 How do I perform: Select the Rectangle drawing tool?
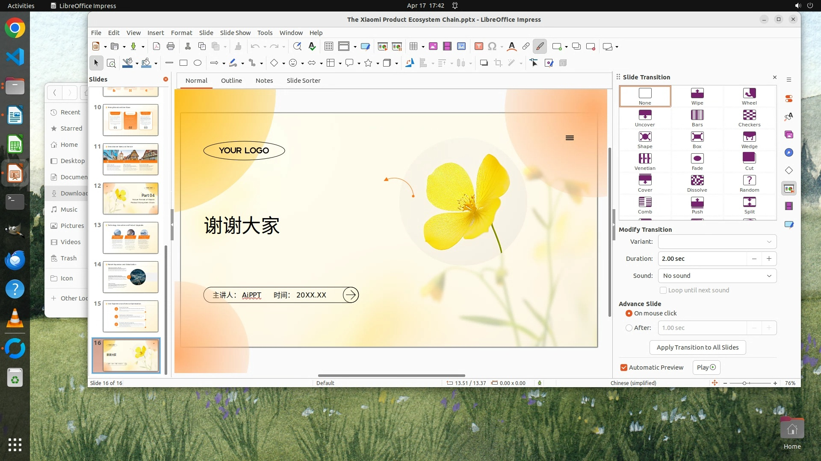click(183, 63)
